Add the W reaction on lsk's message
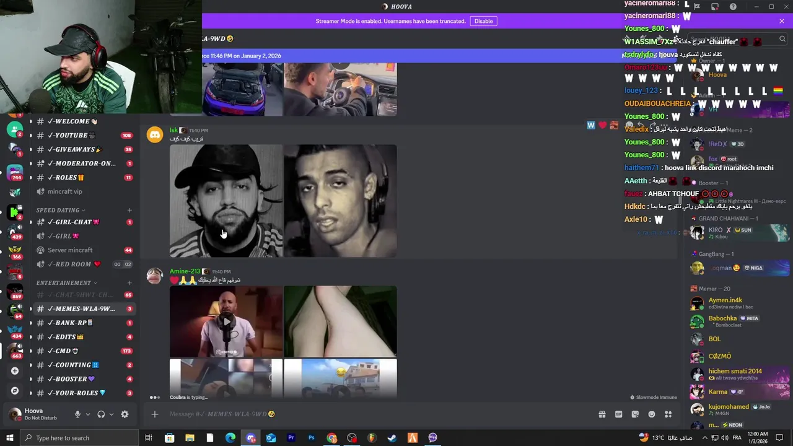Image resolution: width=793 pixels, height=446 pixels. click(x=590, y=126)
